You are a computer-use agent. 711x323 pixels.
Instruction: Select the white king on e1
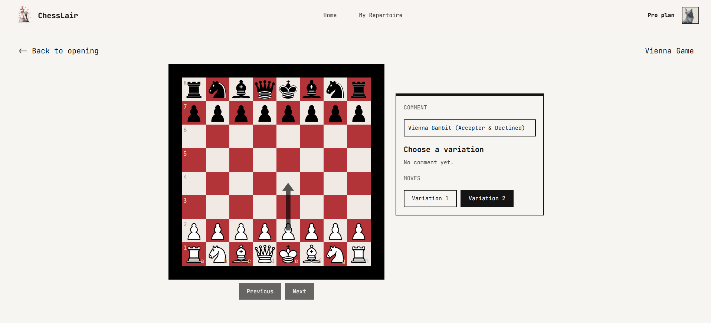pos(288,254)
